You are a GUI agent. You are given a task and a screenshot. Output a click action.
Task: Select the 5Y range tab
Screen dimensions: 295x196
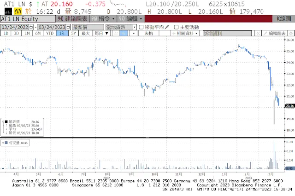[74, 34]
